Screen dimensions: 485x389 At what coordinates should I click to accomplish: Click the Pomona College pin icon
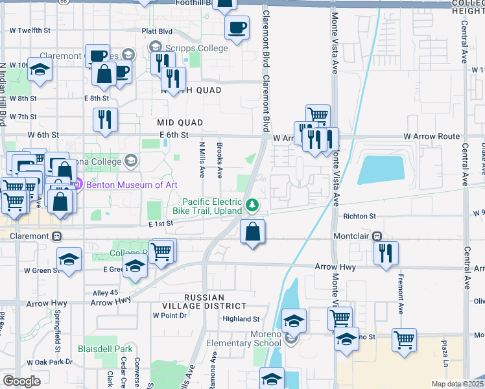coord(131,161)
